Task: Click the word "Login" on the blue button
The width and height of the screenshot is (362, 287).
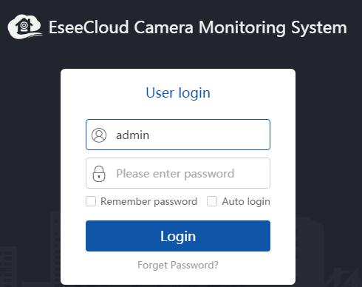Action: 178,237
